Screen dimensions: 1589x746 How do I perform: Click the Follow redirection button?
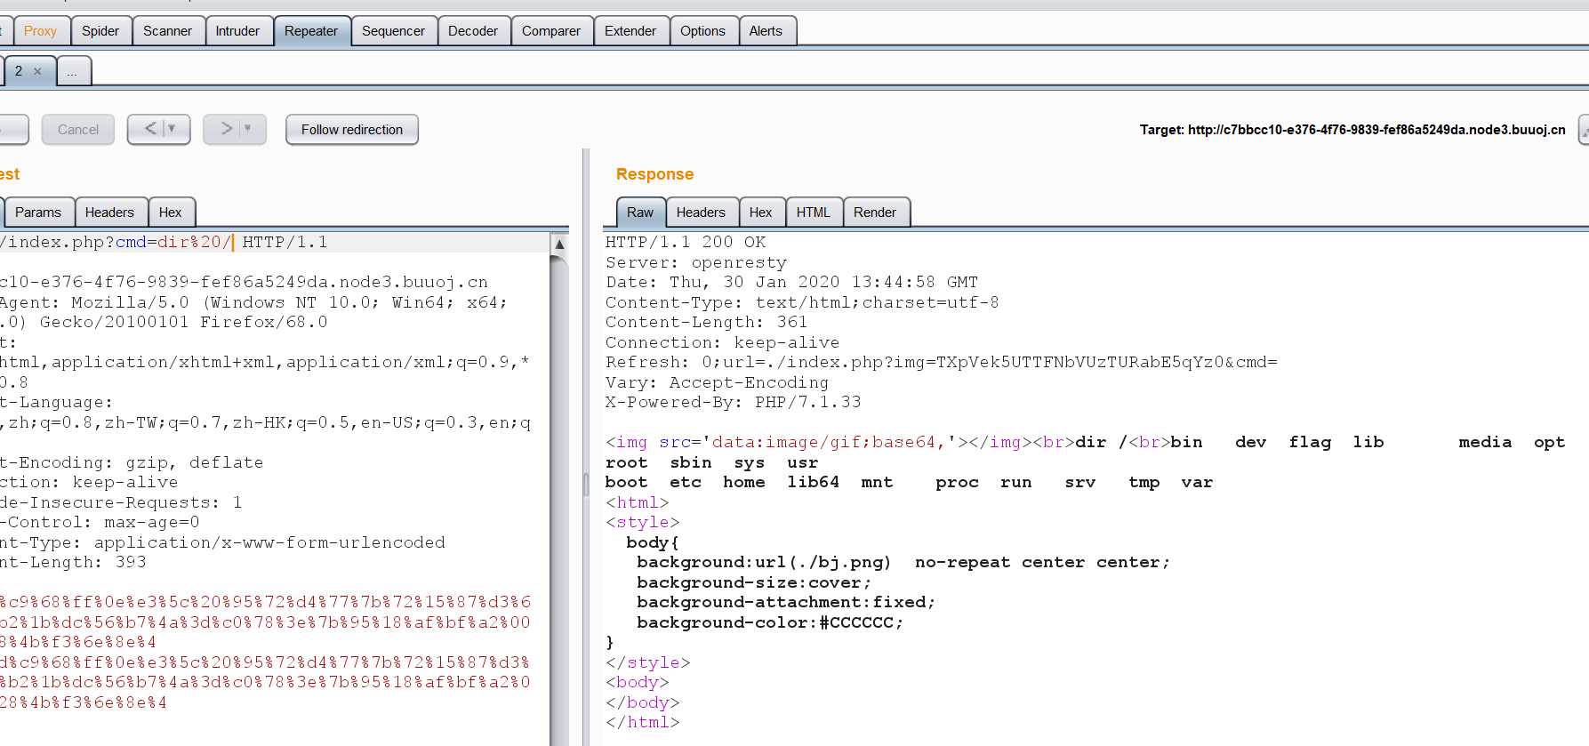[352, 130]
